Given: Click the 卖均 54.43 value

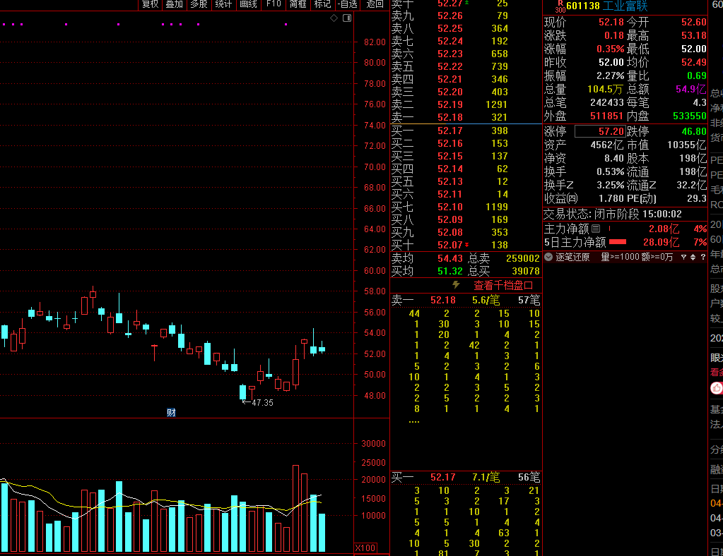Looking at the screenshot, I should [x=449, y=258].
